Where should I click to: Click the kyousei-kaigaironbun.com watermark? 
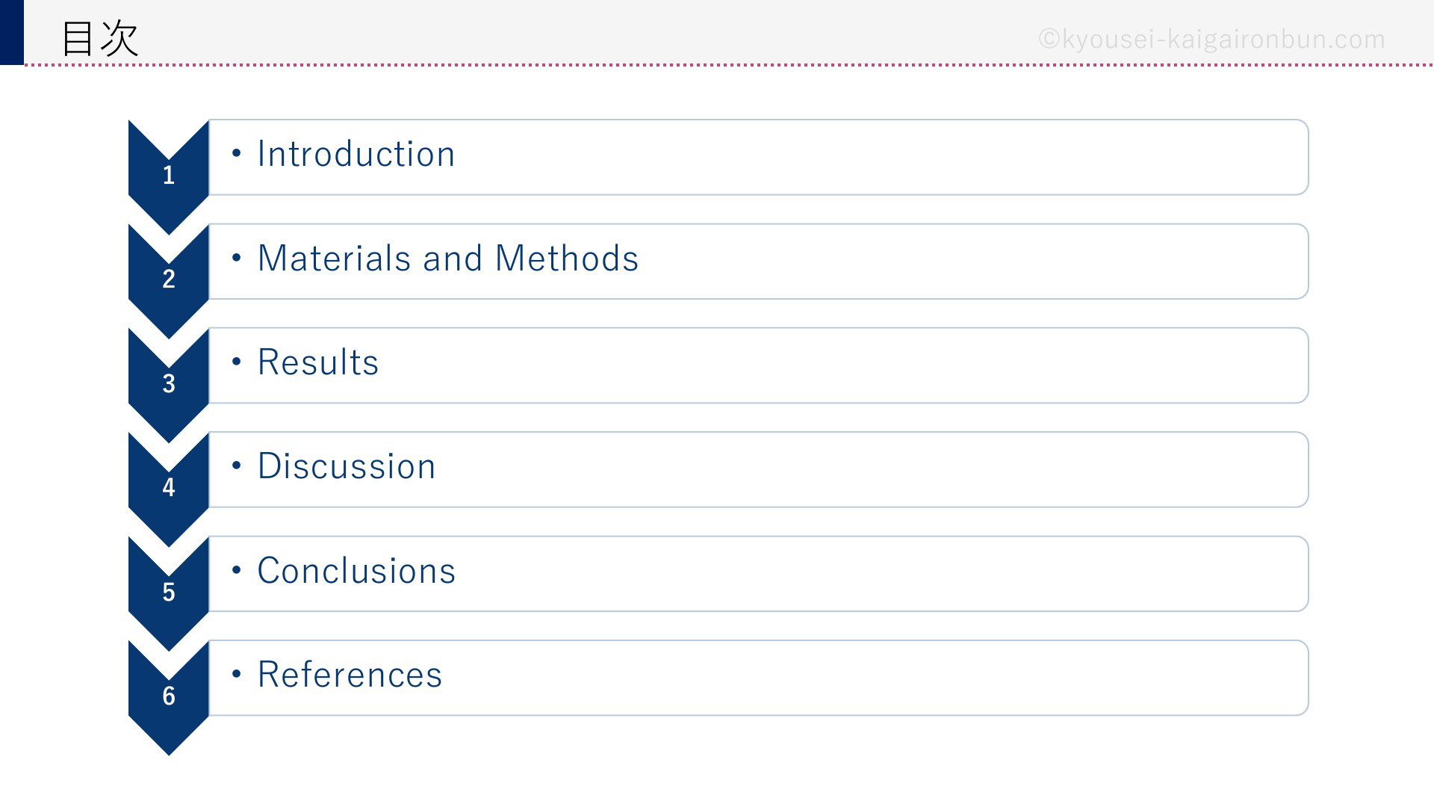[1212, 39]
